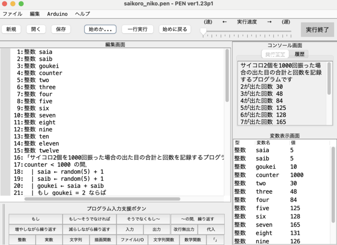Open the 編集 menu

coord(35,14)
